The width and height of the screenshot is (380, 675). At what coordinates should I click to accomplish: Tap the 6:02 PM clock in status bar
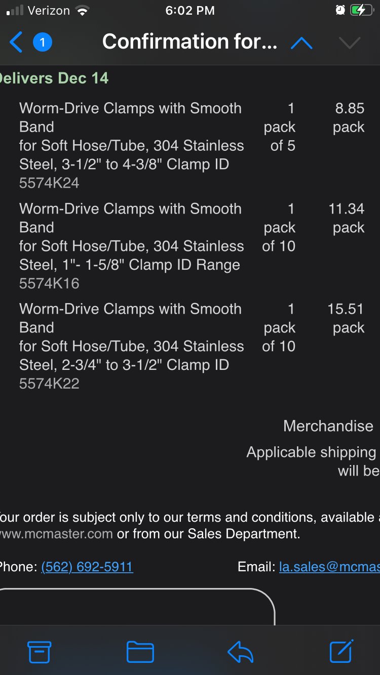(190, 11)
